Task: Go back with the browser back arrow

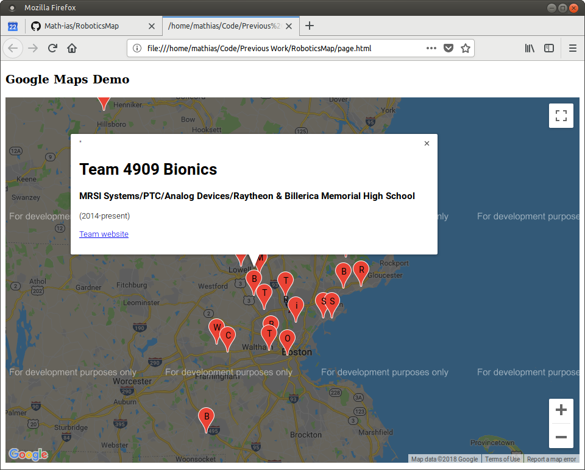Action: coord(13,48)
